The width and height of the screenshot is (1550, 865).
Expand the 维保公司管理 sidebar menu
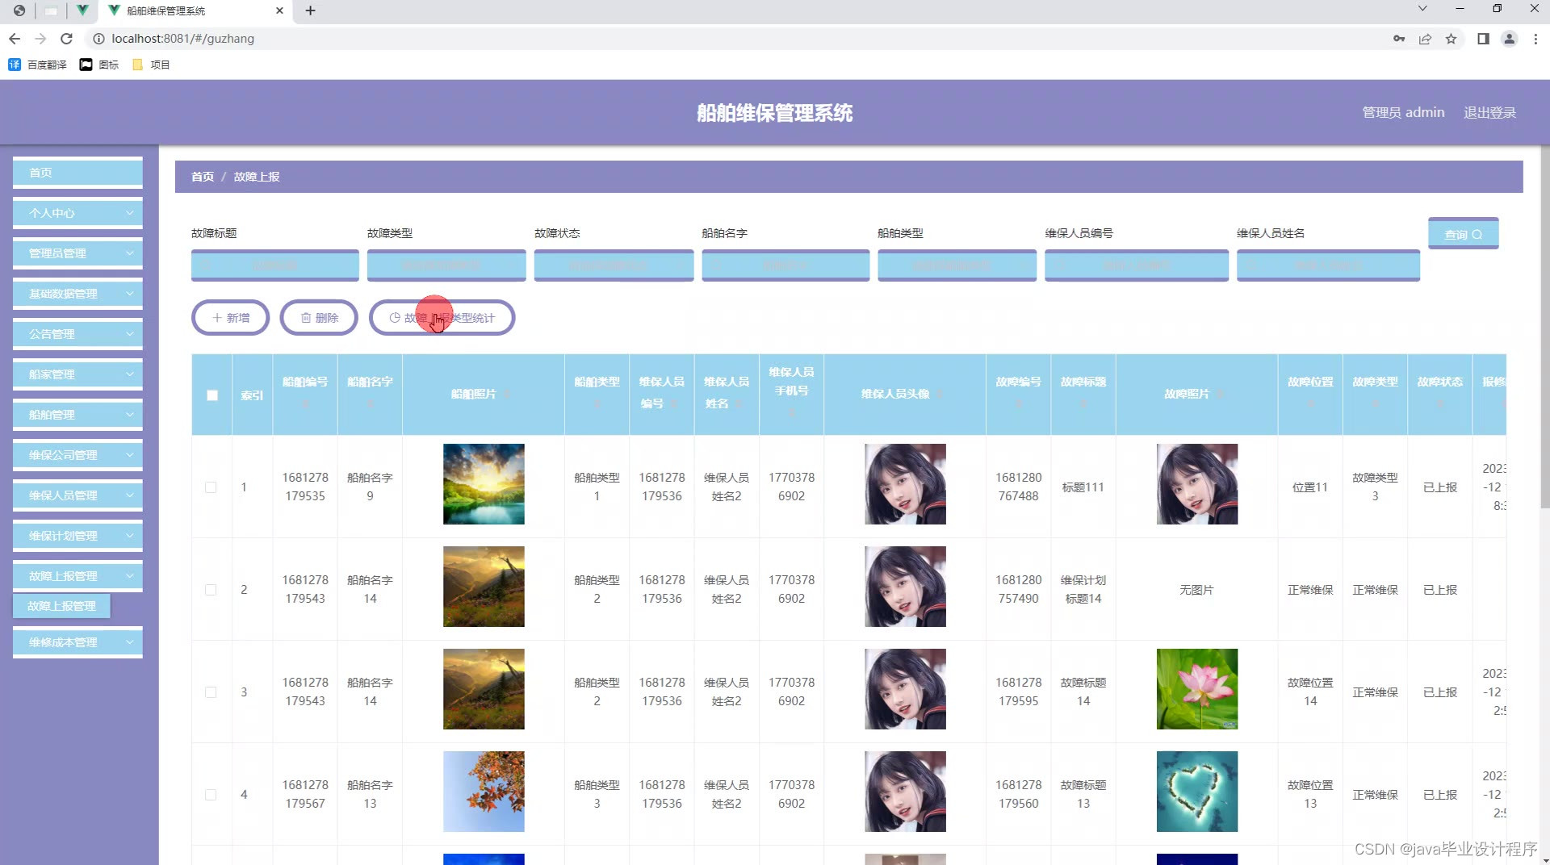(x=77, y=455)
